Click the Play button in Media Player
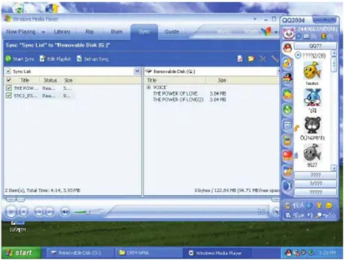The height and width of the screenshot is (260, 344). click(11, 212)
